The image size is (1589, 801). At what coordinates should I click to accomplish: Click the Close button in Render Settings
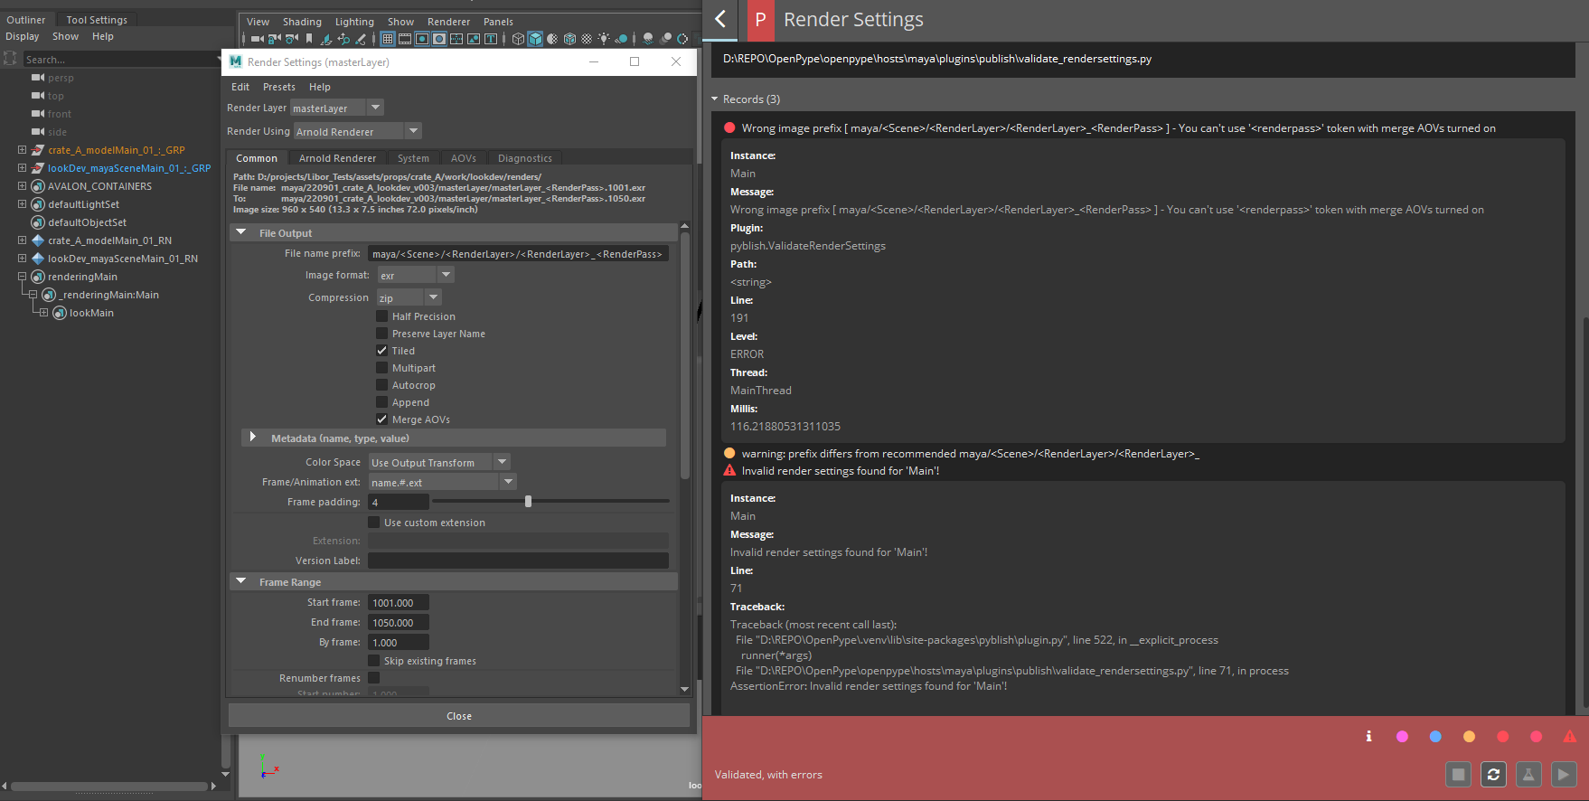(x=459, y=716)
